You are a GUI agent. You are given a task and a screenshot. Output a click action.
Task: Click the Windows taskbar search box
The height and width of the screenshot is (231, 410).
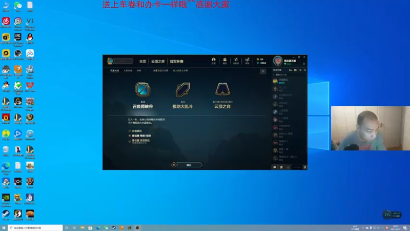click(x=35, y=228)
